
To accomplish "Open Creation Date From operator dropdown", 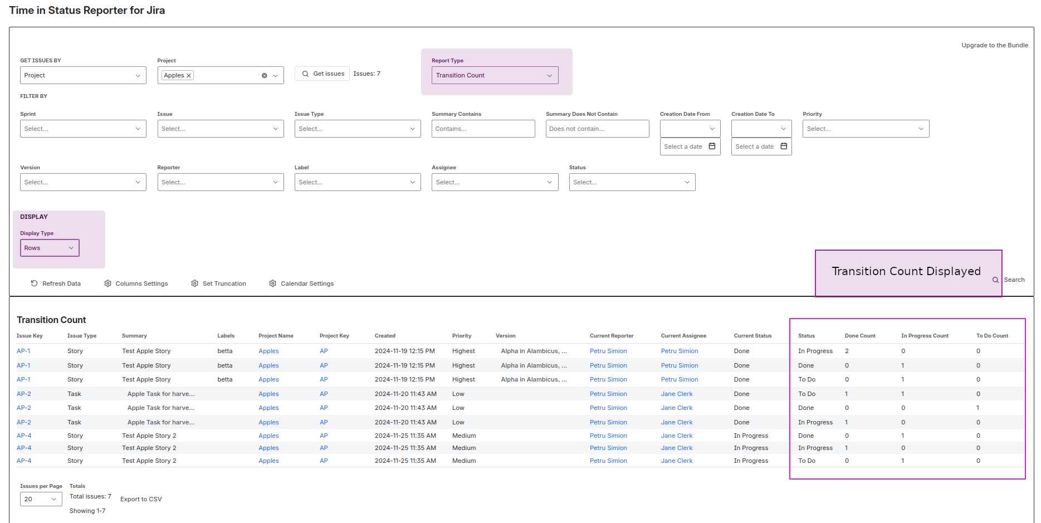I will 690,129.
